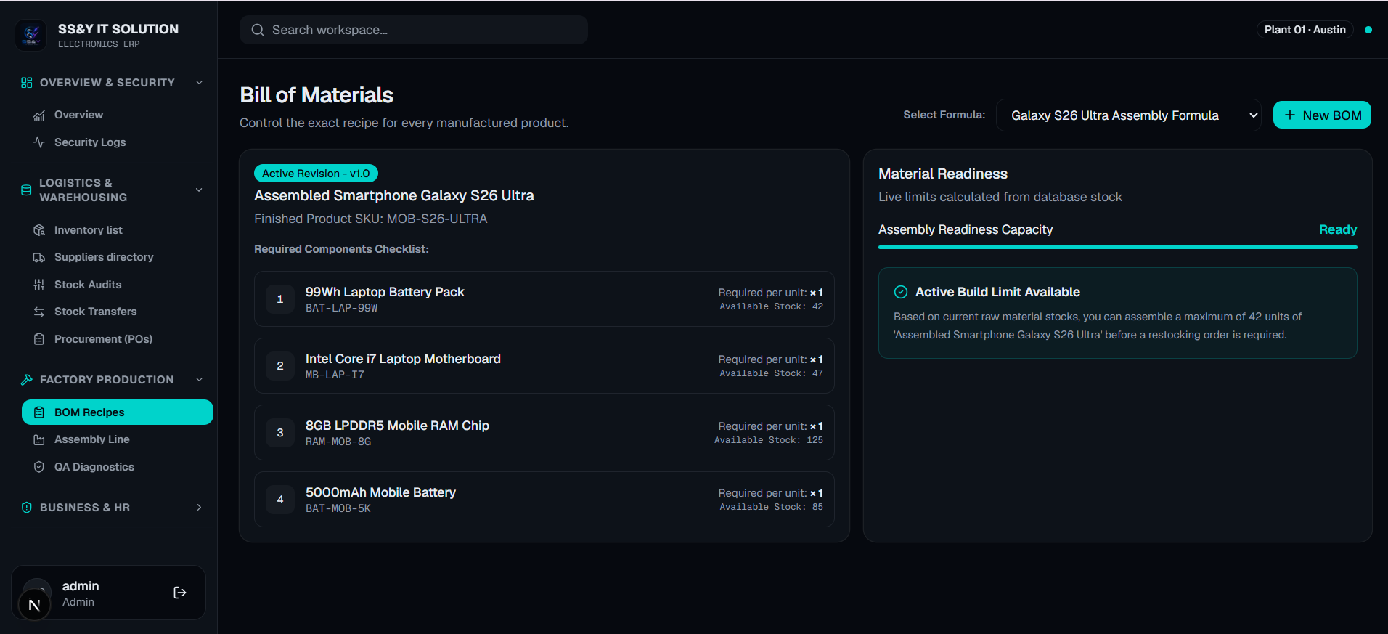Select BOM Recipes menu item
The height and width of the screenshot is (634, 1388).
pyautogui.click(x=118, y=412)
